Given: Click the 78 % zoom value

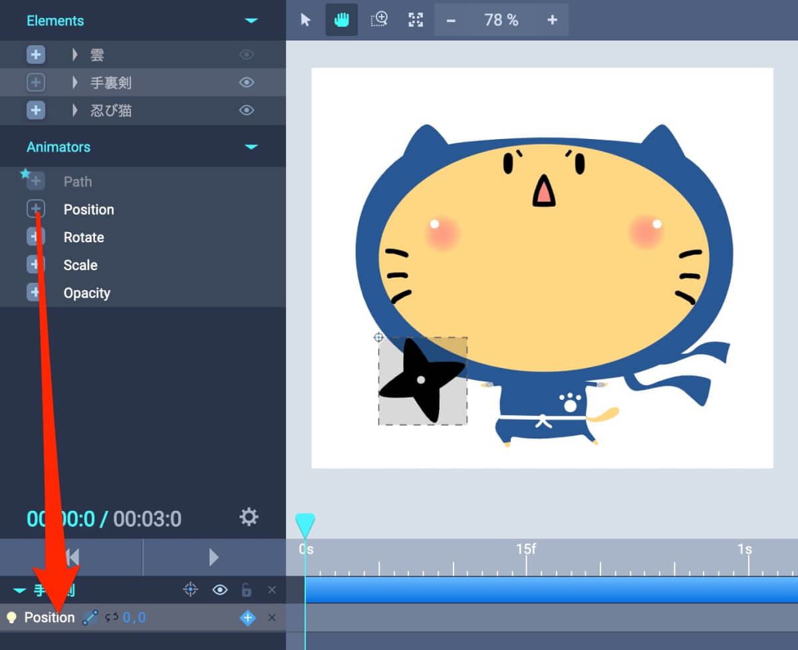Looking at the screenshot, I should point(501,20).
